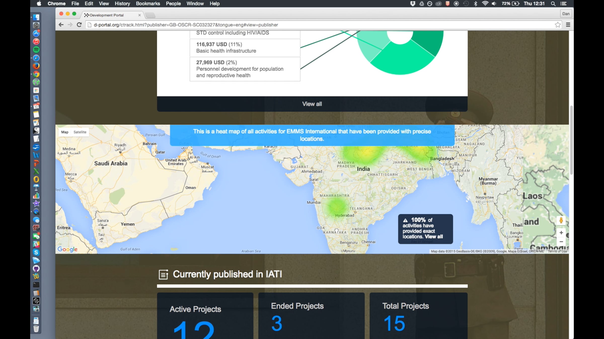
Task: Open the Trash in the dock
Action: click(36, 329)
